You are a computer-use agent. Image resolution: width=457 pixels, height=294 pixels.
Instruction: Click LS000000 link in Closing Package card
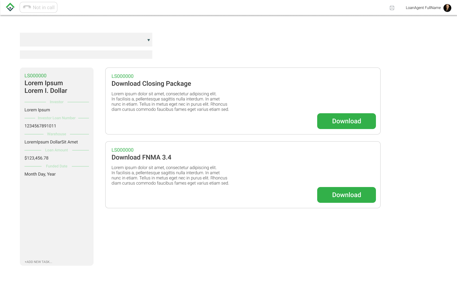click(x=122, y=76)
